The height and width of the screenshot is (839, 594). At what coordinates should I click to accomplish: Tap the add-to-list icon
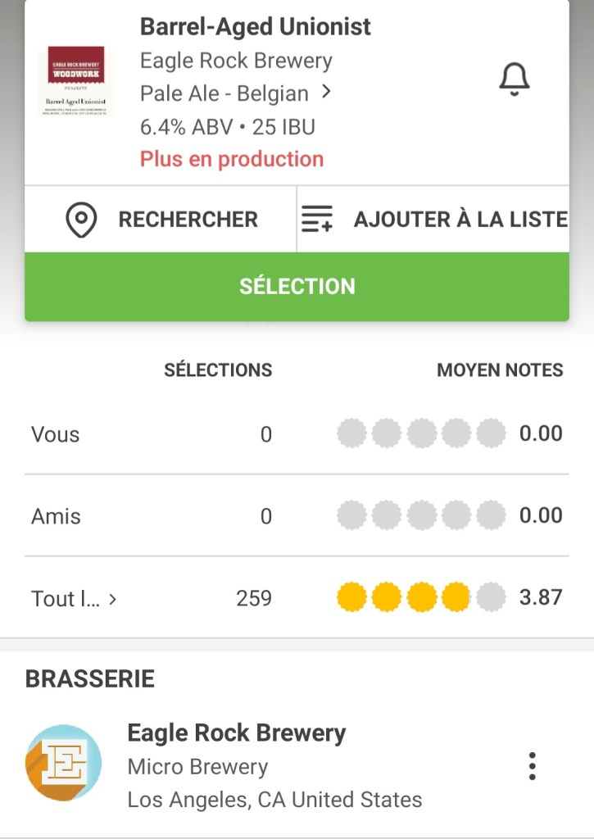(x=317, y=220)
